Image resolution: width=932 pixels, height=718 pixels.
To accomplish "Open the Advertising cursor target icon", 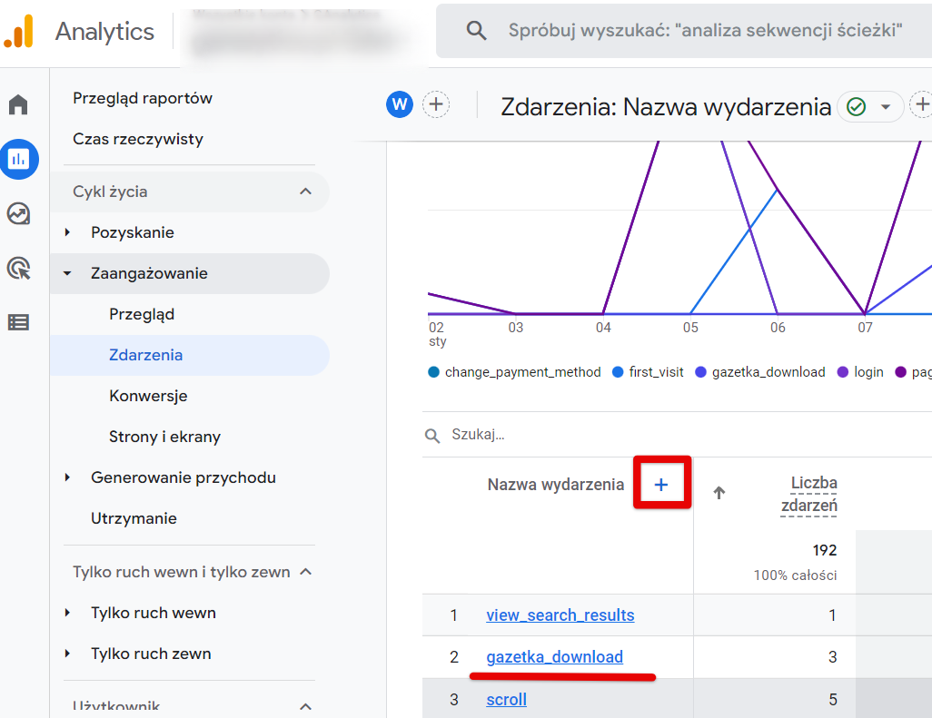I will (18, 268).
